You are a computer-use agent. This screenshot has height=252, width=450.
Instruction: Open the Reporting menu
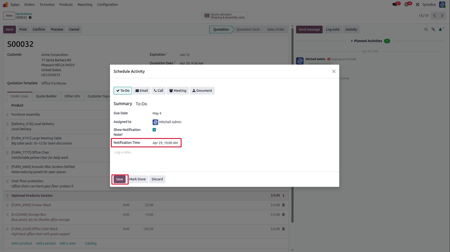pyautogui.click(x=85, y=5)
